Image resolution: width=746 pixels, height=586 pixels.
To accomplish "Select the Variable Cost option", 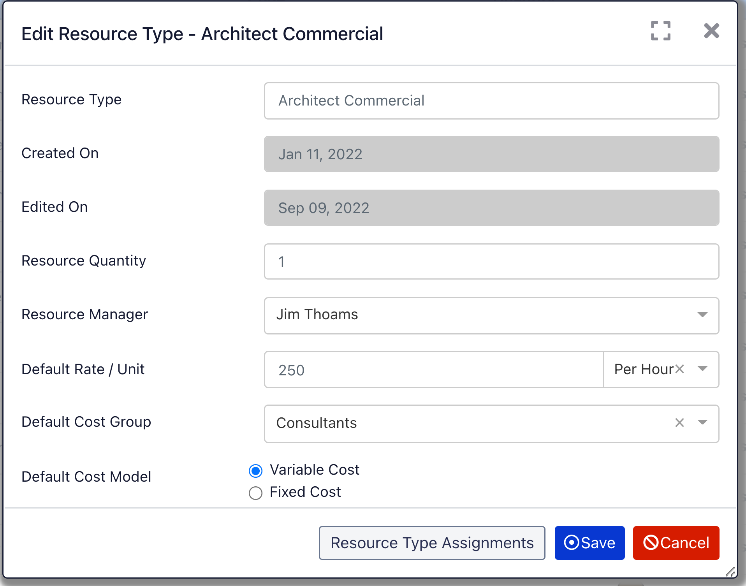I will tap(255, 471).
